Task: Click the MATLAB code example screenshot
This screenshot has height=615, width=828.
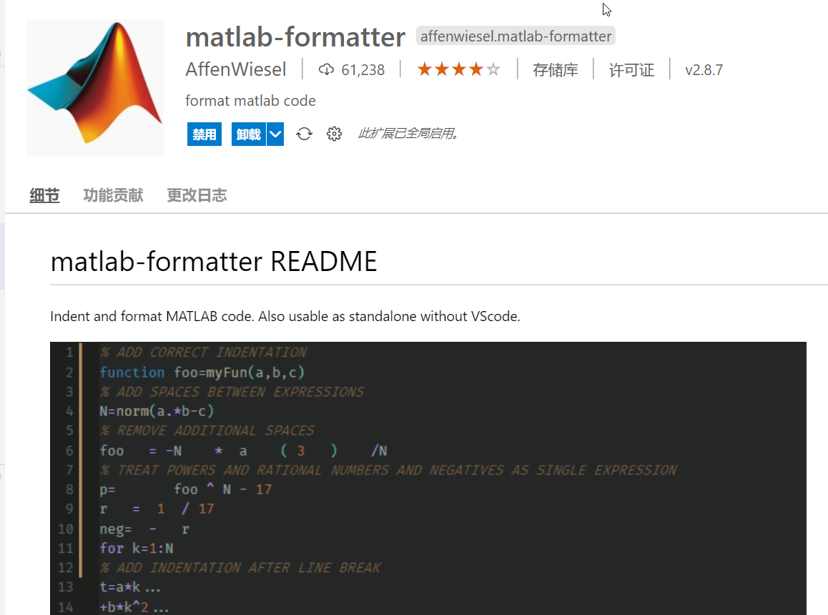Action: point(428,478)
